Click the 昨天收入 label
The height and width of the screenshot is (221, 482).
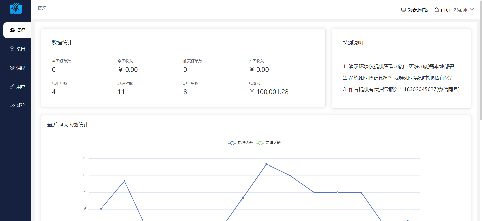click(256, 61)
